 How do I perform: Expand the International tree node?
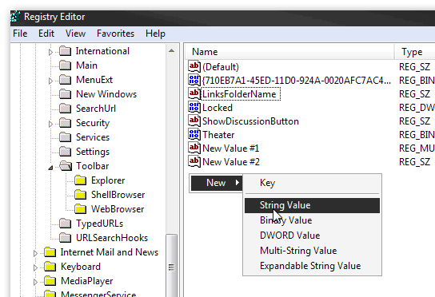(x=50, y=52)
